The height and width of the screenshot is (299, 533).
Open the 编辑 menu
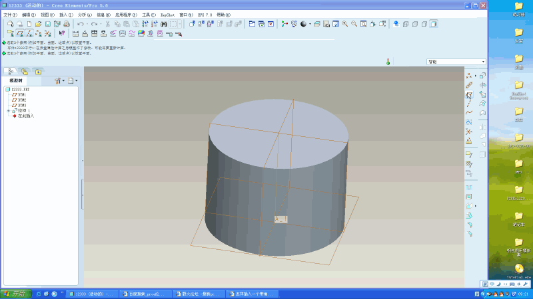(x=29, y=15)
